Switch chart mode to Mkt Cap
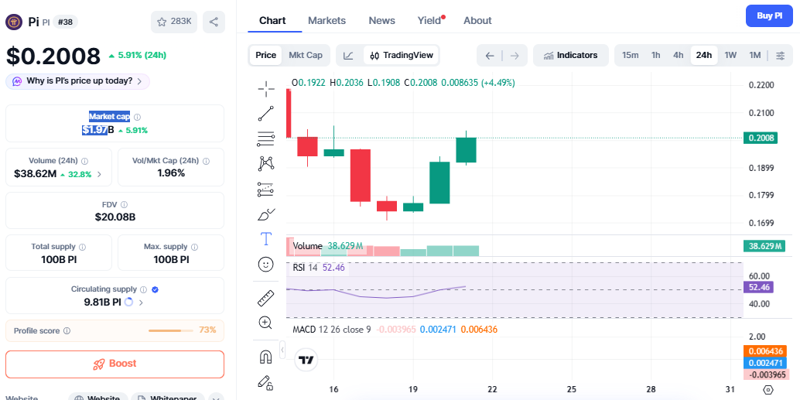 point(305,55)
